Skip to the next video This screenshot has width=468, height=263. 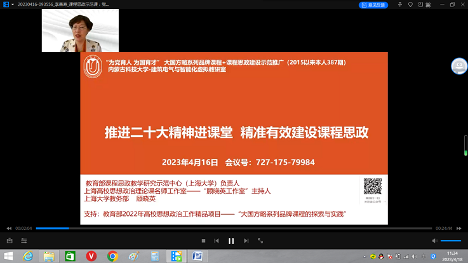pos(246,241)
